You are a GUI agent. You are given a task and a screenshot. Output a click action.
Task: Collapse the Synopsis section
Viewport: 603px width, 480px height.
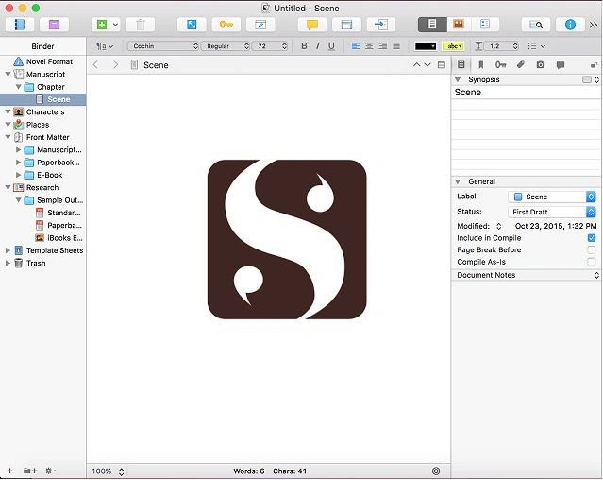click(458, 79)
